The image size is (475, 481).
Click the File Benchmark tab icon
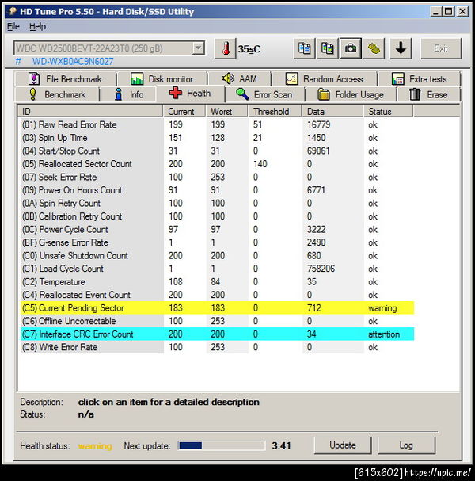34,78
